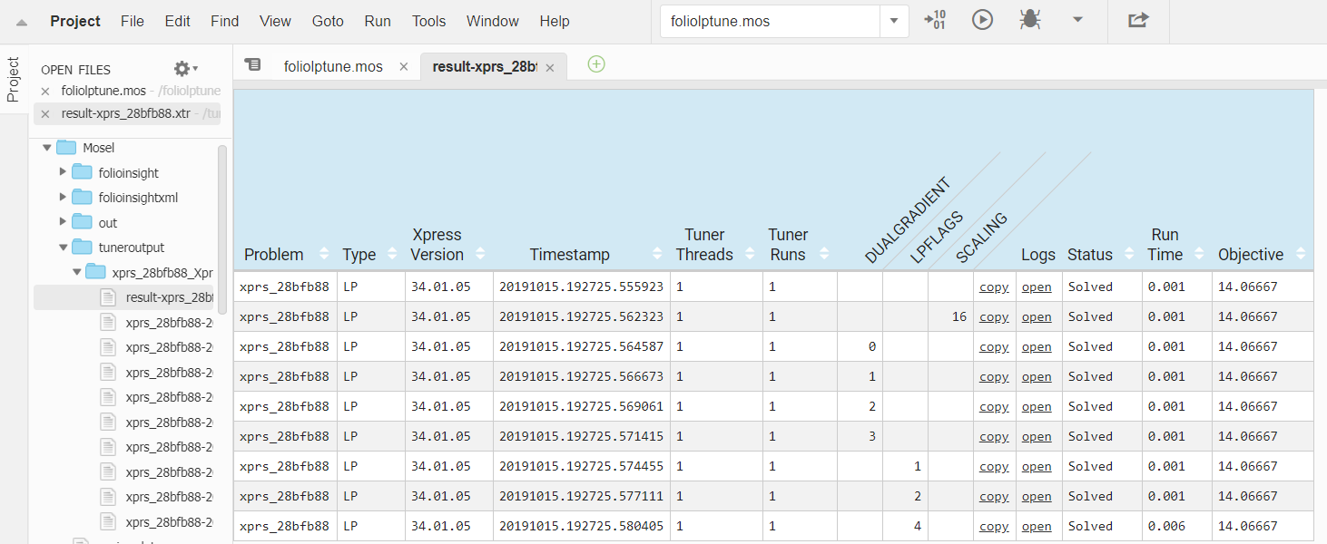1327x544 pixels.
Task: Sort the table by Timestamp
Action: coord(656,255)
